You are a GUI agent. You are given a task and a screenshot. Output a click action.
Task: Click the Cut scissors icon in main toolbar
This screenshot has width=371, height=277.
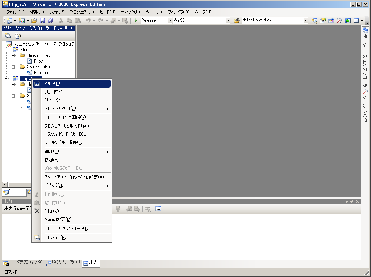[61, 21]
